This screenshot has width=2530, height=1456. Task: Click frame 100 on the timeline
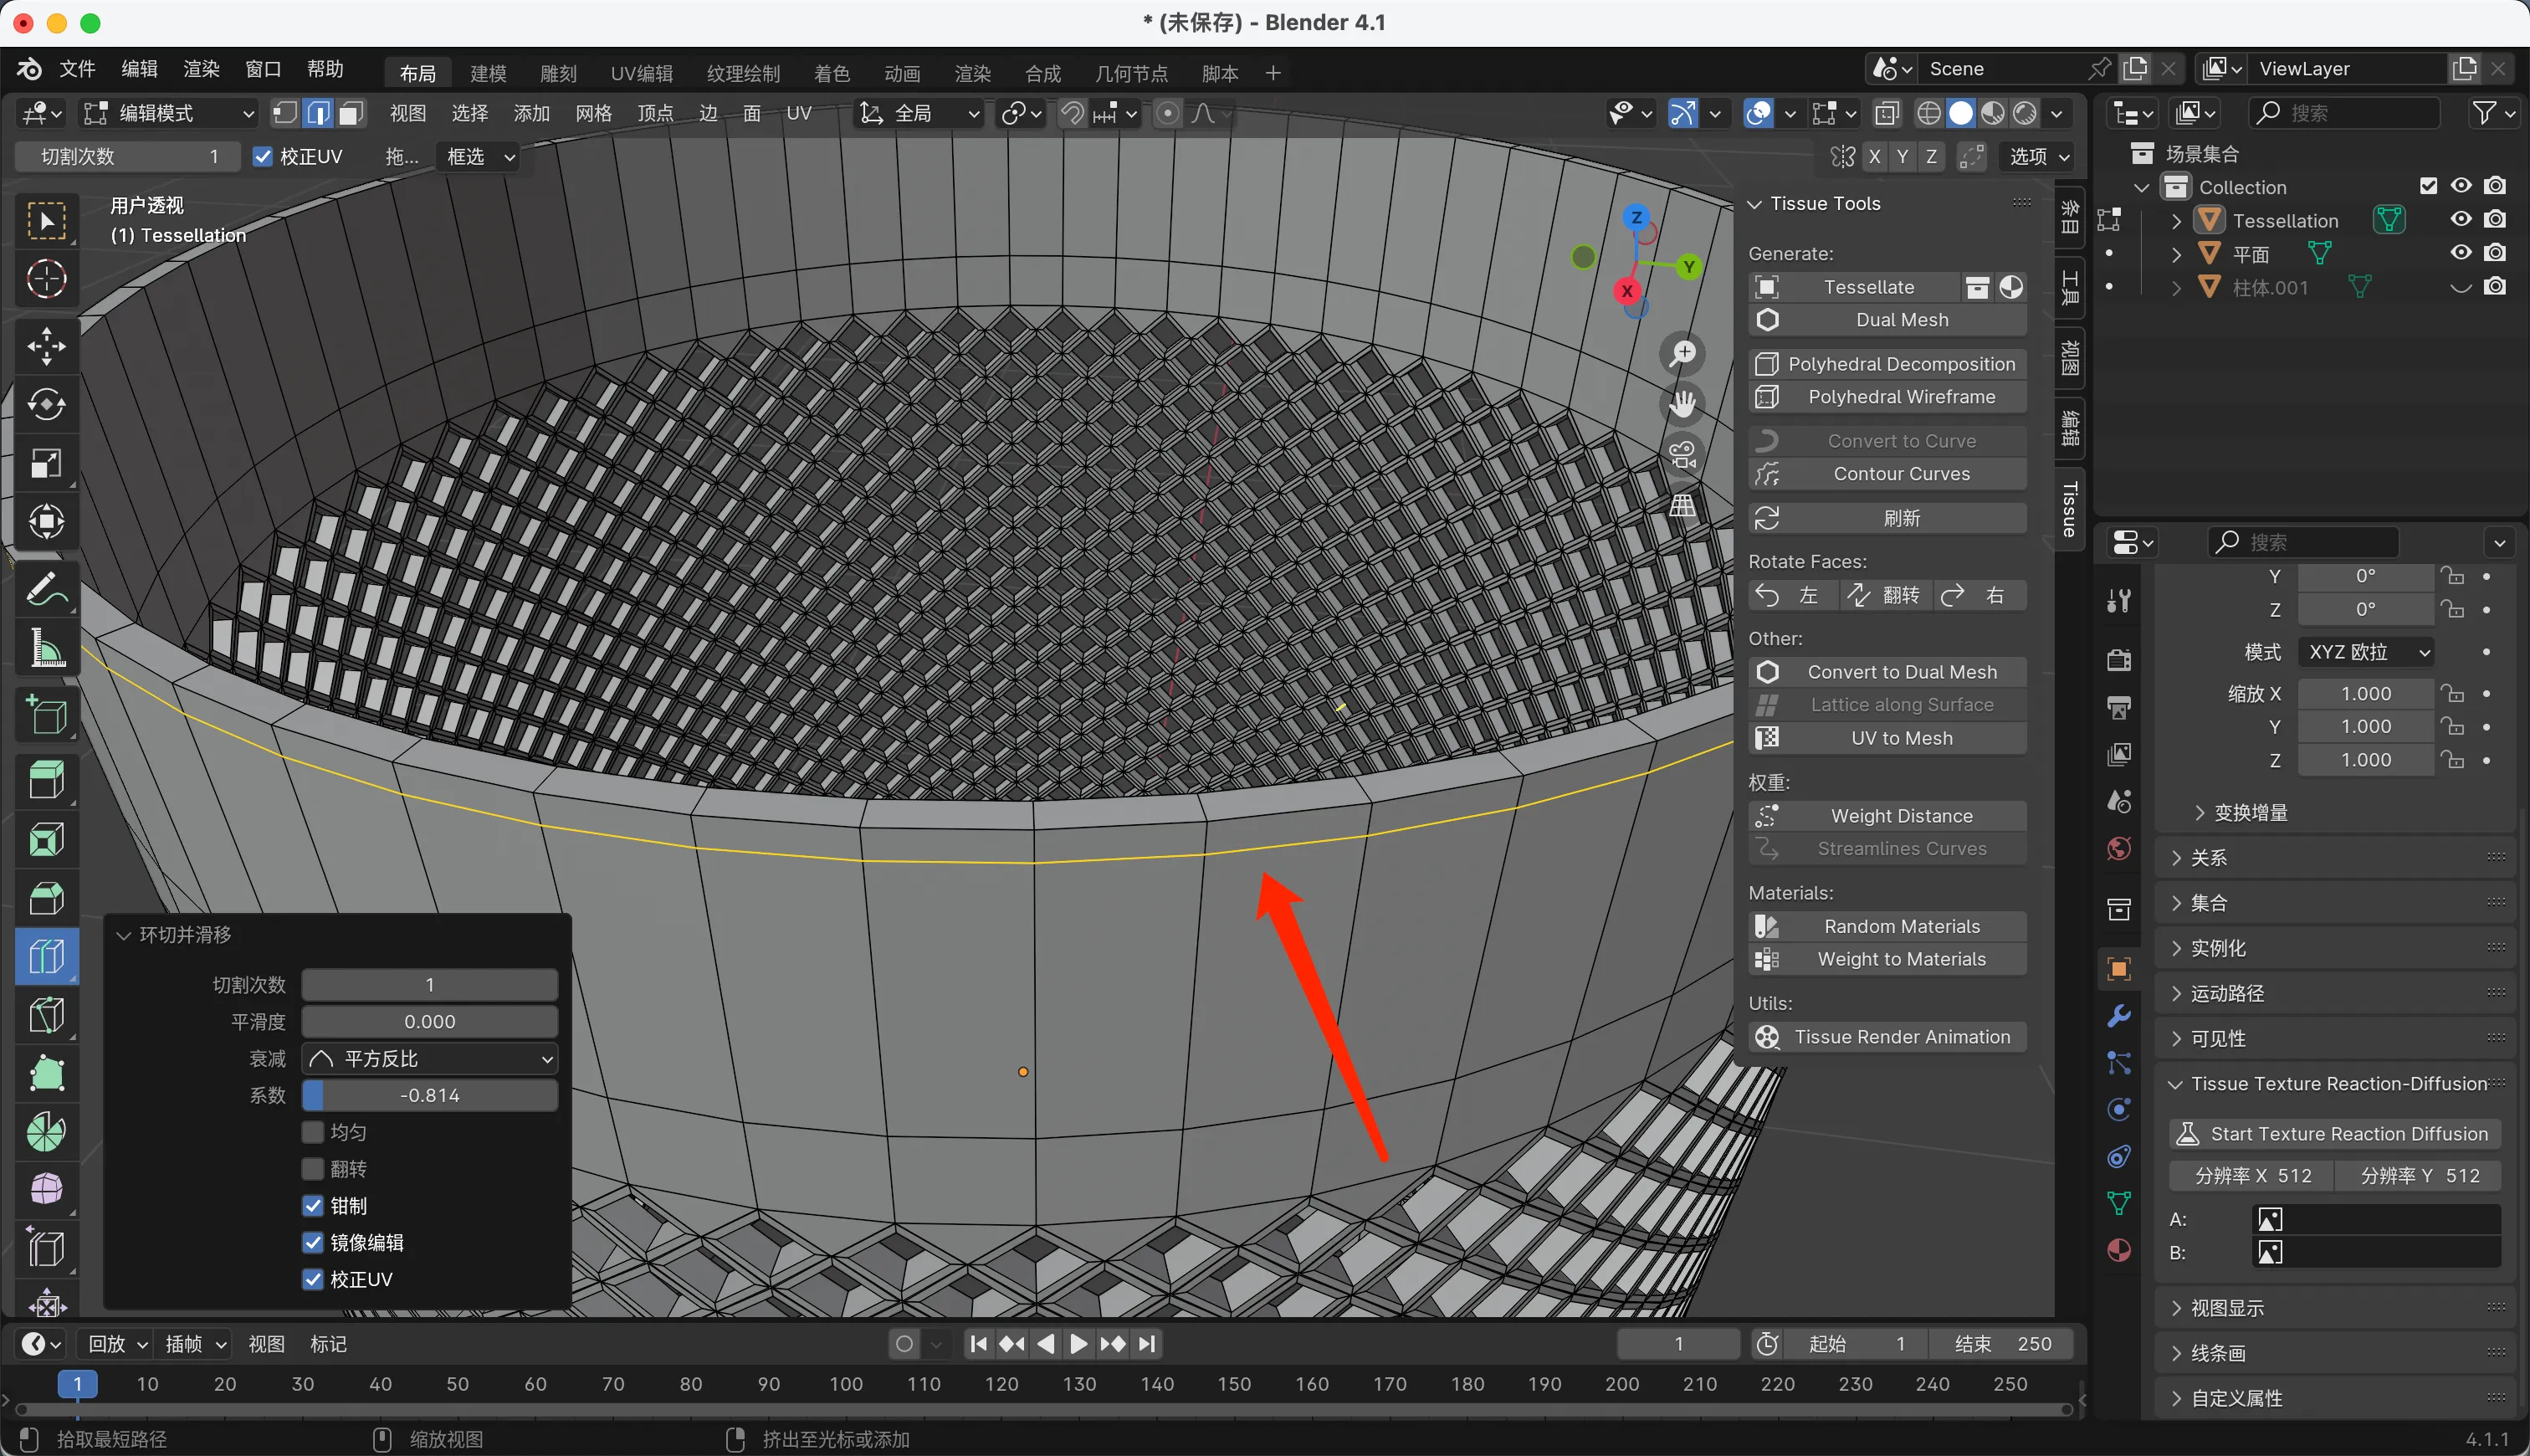(x=846, y=1384)
